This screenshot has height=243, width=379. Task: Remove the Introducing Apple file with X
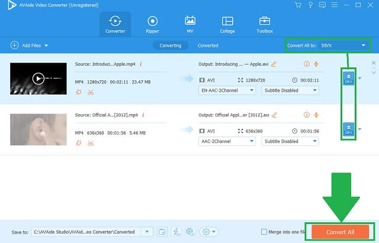coord(374,63)
